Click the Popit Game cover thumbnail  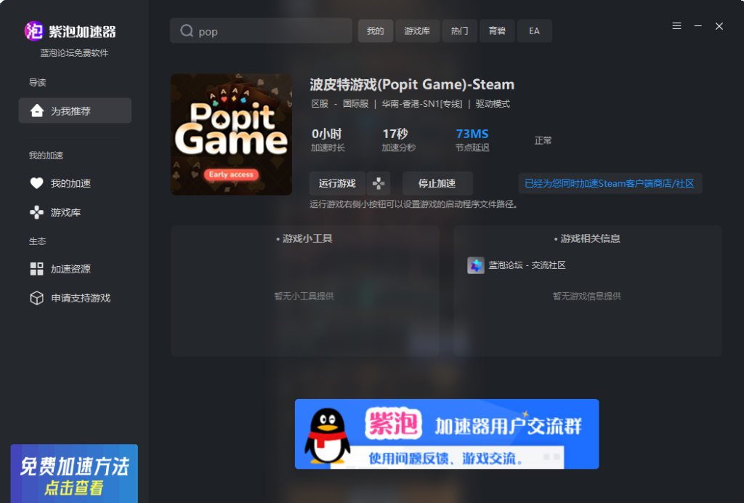[x=231, y=134]
